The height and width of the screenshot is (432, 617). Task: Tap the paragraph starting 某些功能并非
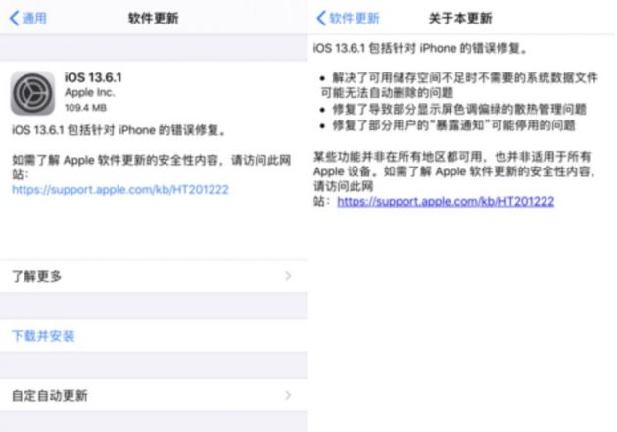point(454,178)
